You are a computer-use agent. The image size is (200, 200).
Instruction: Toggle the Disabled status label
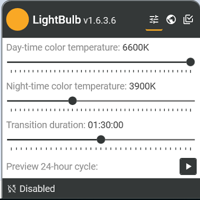tap(37, 189)
